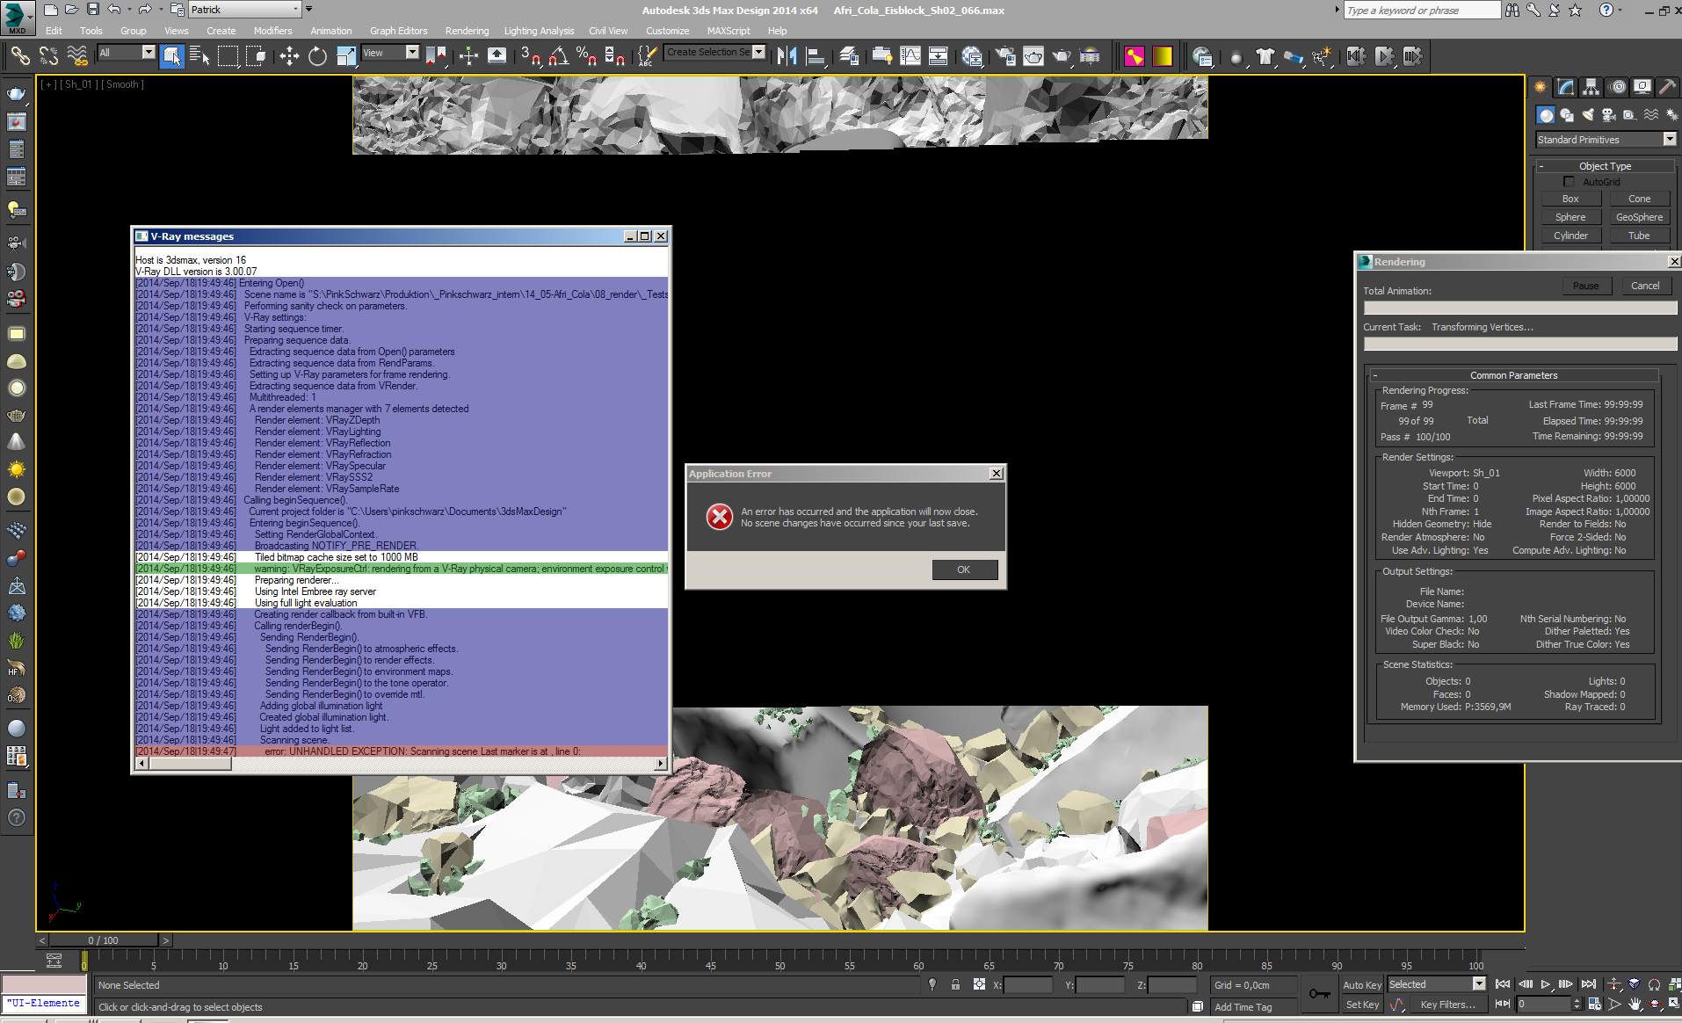Toggle Spinner Snap
This screenshot has width=1682, height=1023.
[614, 56]
